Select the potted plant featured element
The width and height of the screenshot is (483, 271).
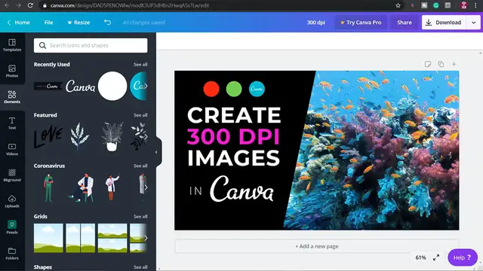pyautogui.click(x=112, y=136)
